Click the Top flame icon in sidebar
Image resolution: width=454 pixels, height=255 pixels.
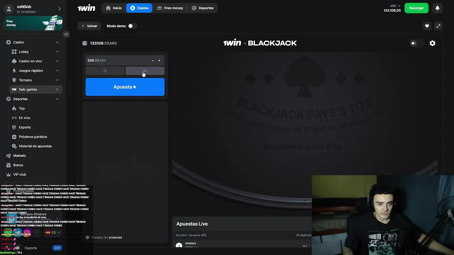click(x=14, y=108)
